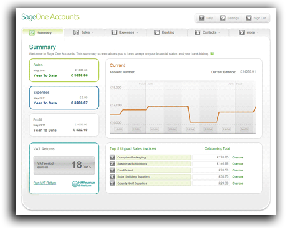Click the £29.38 outstanding amount
The width and height of the screenshot is (290, 228).
[223, 183]
